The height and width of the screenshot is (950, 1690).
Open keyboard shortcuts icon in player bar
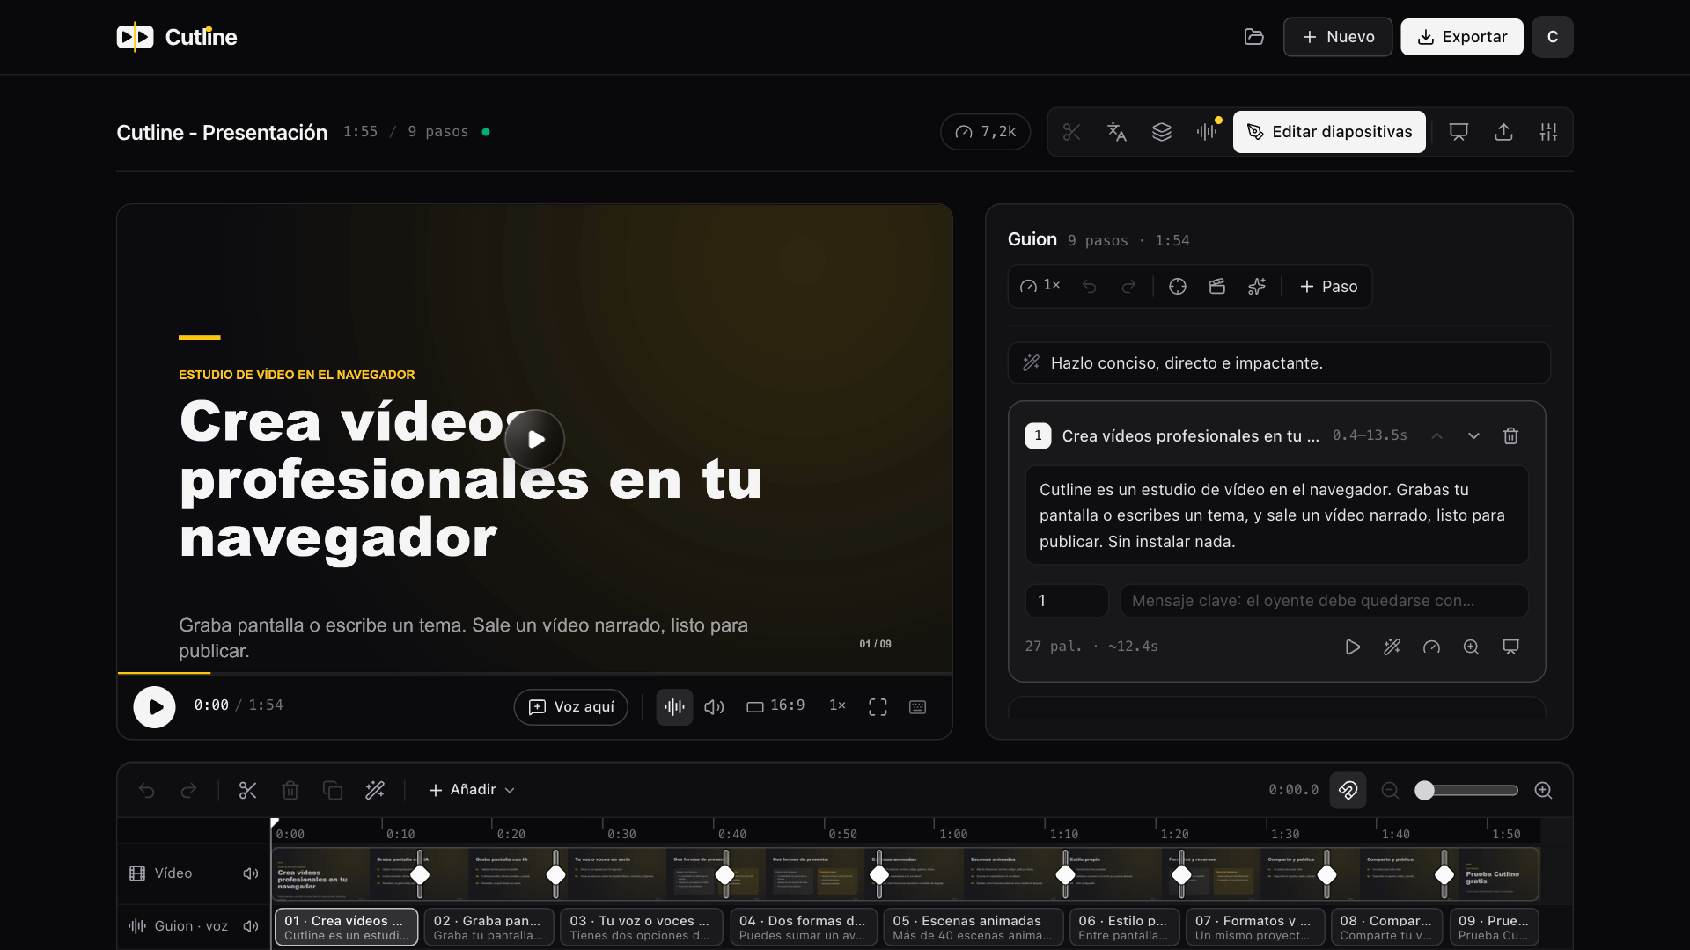point(917,707)
